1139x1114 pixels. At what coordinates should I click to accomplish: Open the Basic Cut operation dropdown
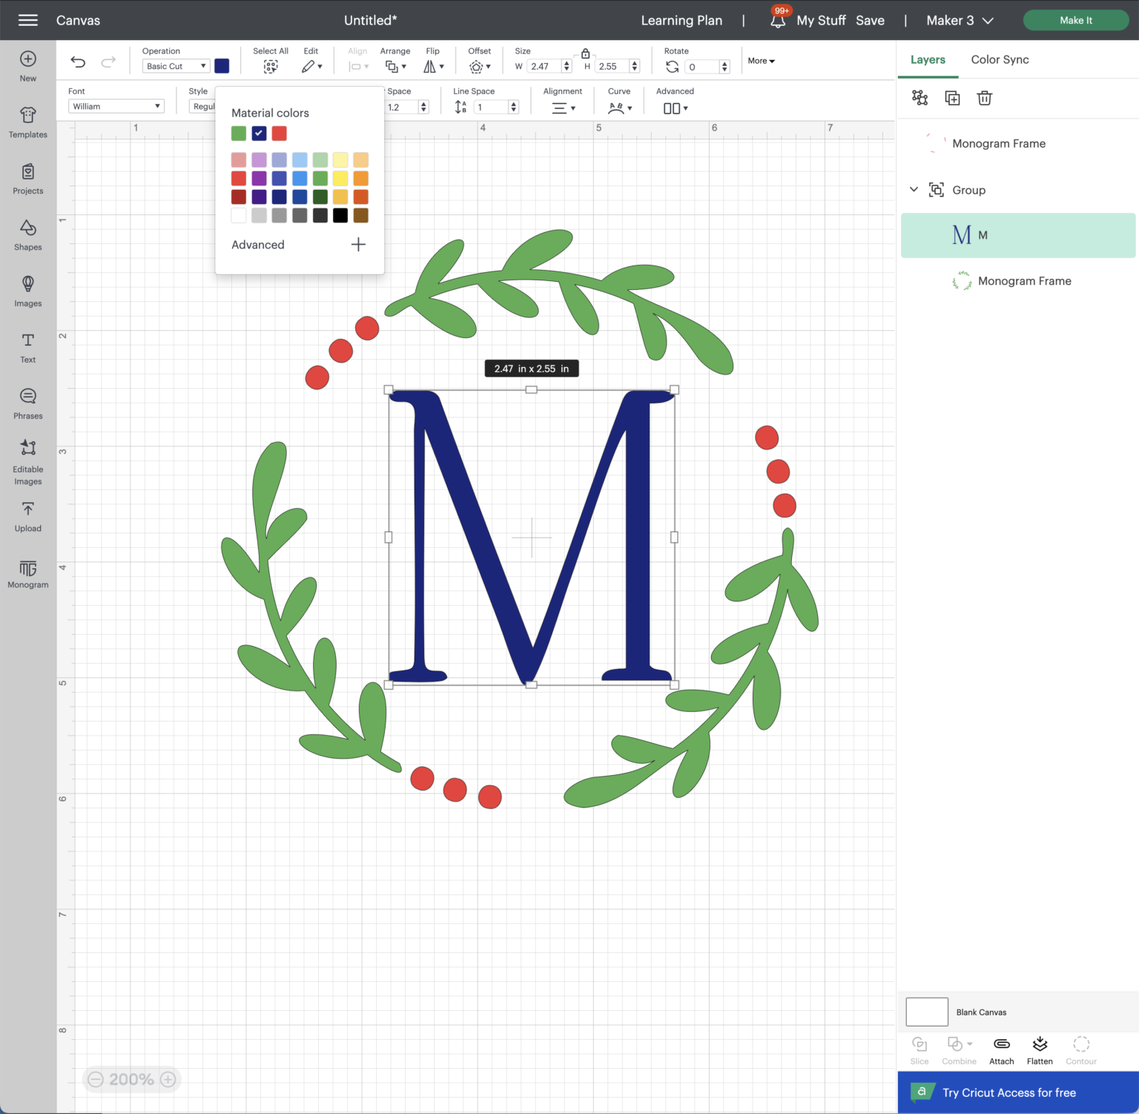pyautogui.click(x=176, y=65)
